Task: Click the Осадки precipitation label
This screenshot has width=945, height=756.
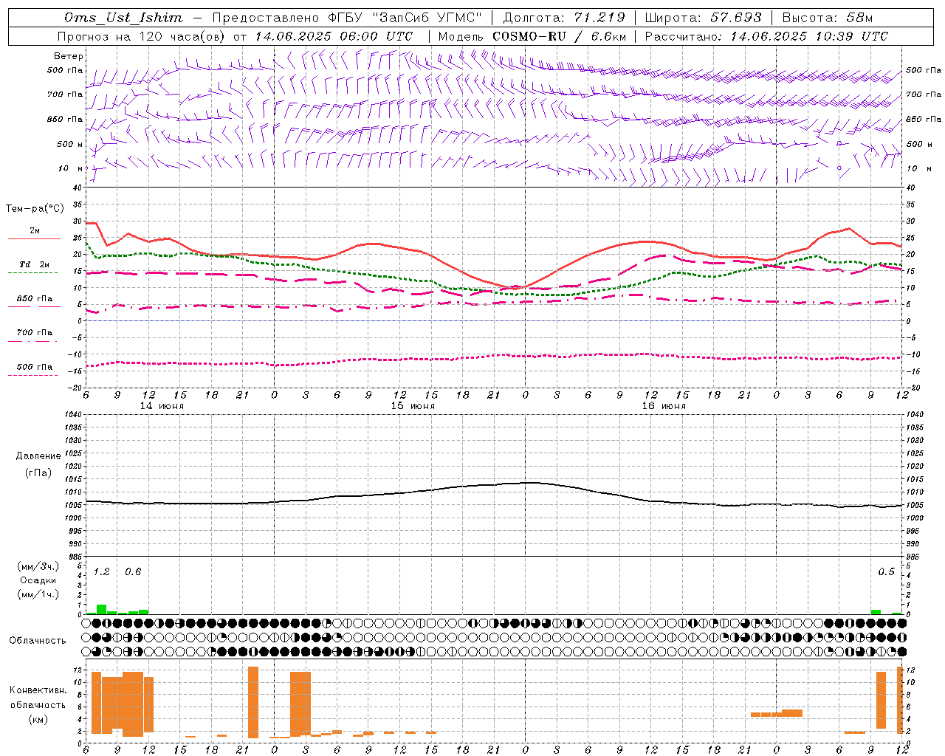Action: 38,580
